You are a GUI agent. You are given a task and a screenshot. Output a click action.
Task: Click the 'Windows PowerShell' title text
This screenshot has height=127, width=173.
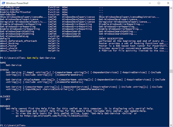click(17, 3)
